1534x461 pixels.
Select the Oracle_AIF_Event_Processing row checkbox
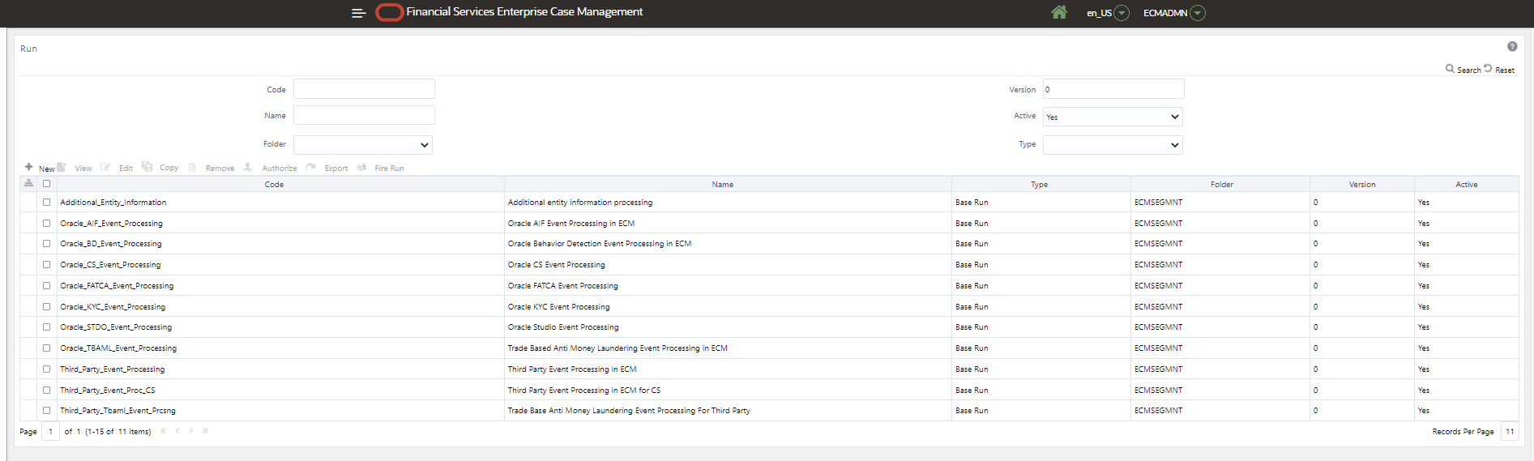click(47, 223)
